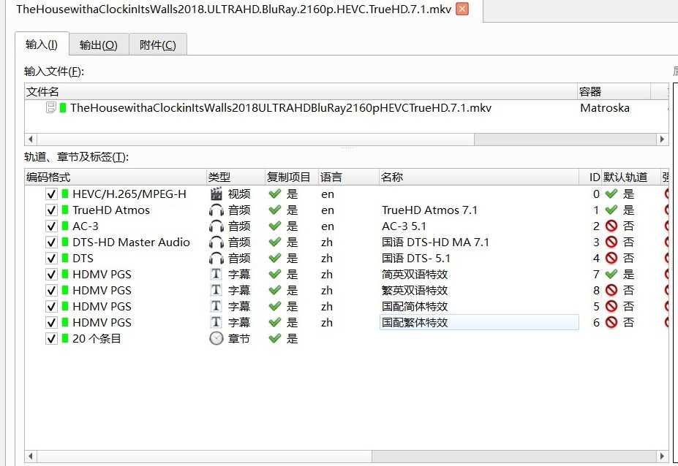Toggle the DTS-HD Master Audio checkbox
Screen dimensions: 678x466
click(51, 242)
